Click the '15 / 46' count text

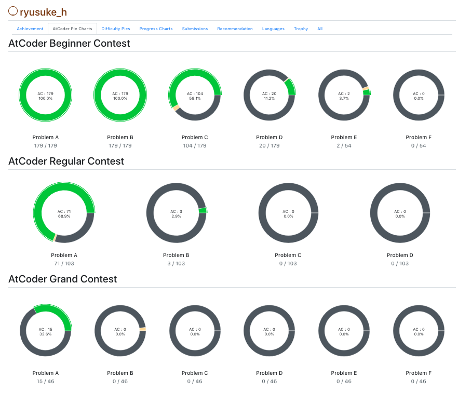(46, 381)
